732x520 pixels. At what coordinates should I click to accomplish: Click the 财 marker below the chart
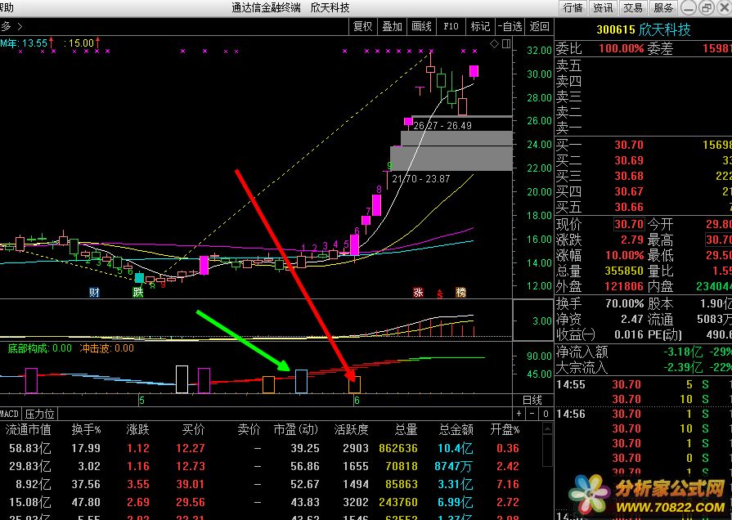click(x=94, y=293)
